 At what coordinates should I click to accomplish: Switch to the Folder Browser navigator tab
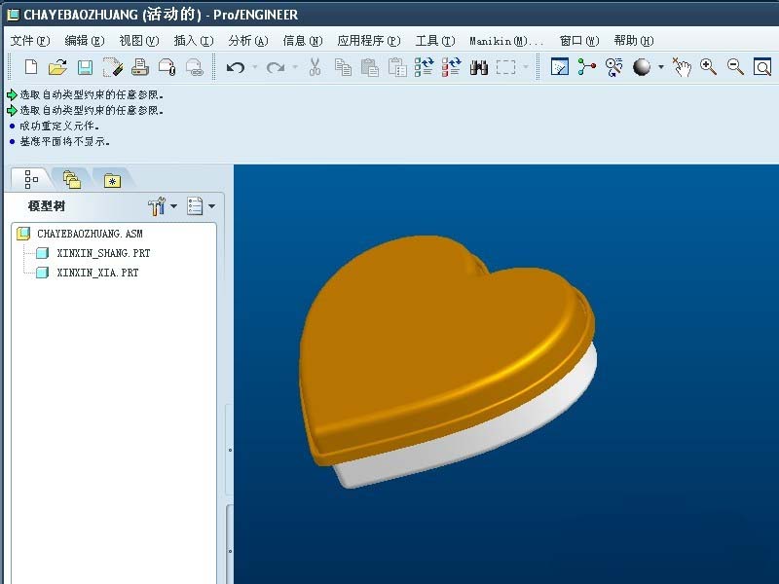click(72, 179)
